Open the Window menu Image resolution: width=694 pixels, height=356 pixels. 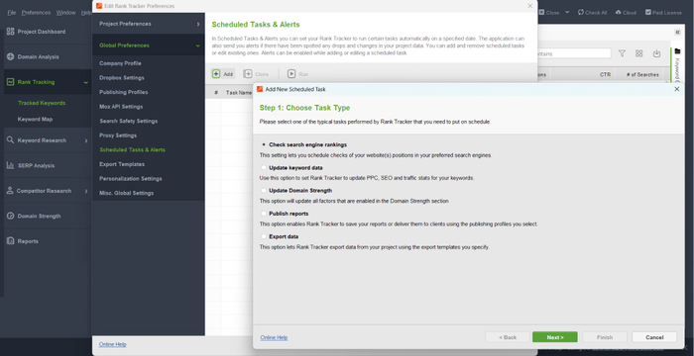[x=65, y=13]
